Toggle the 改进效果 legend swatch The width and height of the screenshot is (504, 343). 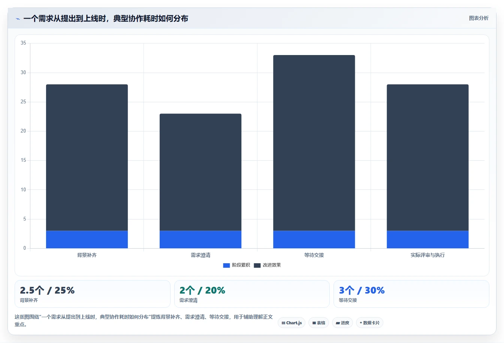[x=257, y=265]
